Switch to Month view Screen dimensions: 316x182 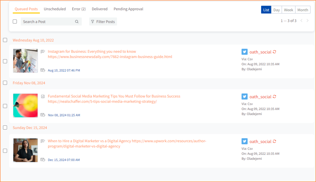[x=303, y=10]
